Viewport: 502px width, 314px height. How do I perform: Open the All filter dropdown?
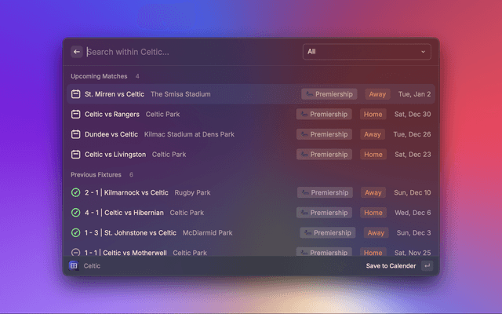pyautogui.click(x=366, y=52)
